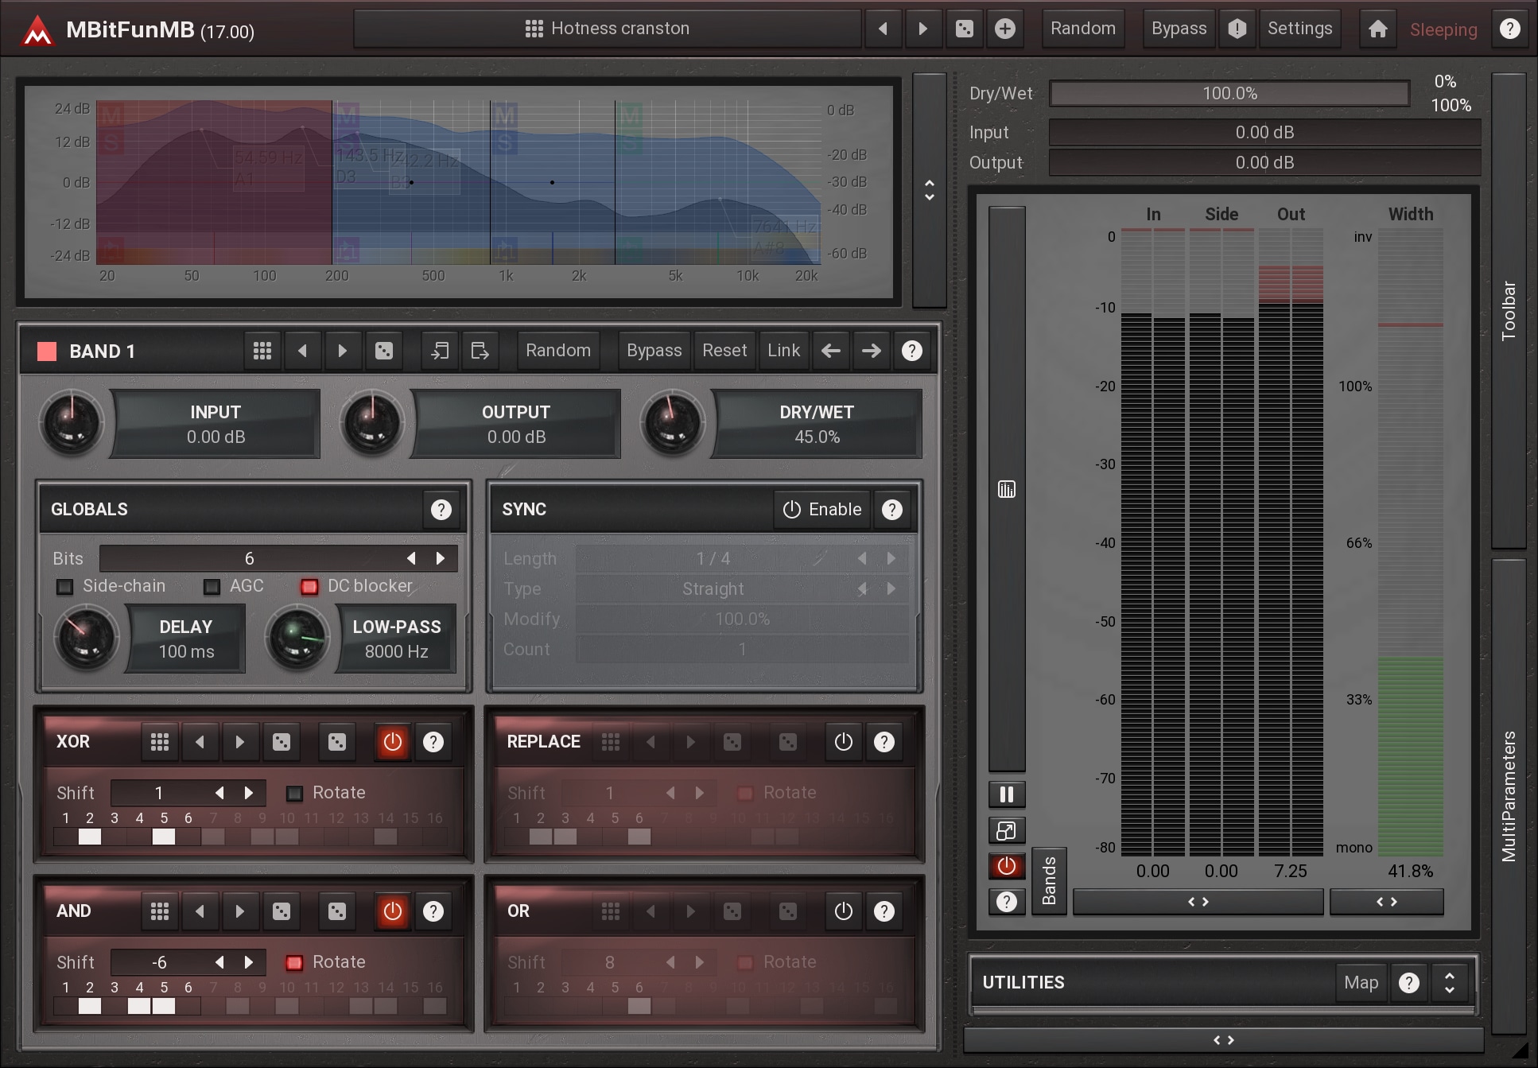Open the MultiParameters side tab
The image size is (1538, 1068).
click(x=1508, y=795)
